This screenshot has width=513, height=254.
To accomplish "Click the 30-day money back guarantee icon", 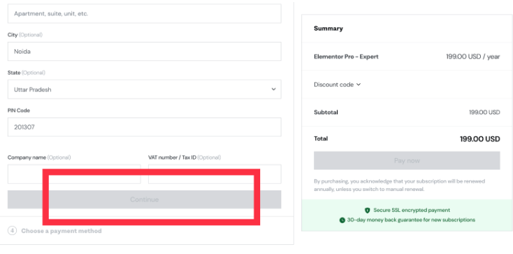I will pos(342,220).
